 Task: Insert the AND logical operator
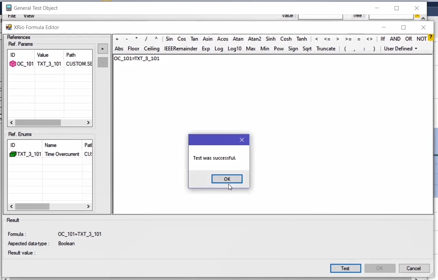(x=395, y=39)
